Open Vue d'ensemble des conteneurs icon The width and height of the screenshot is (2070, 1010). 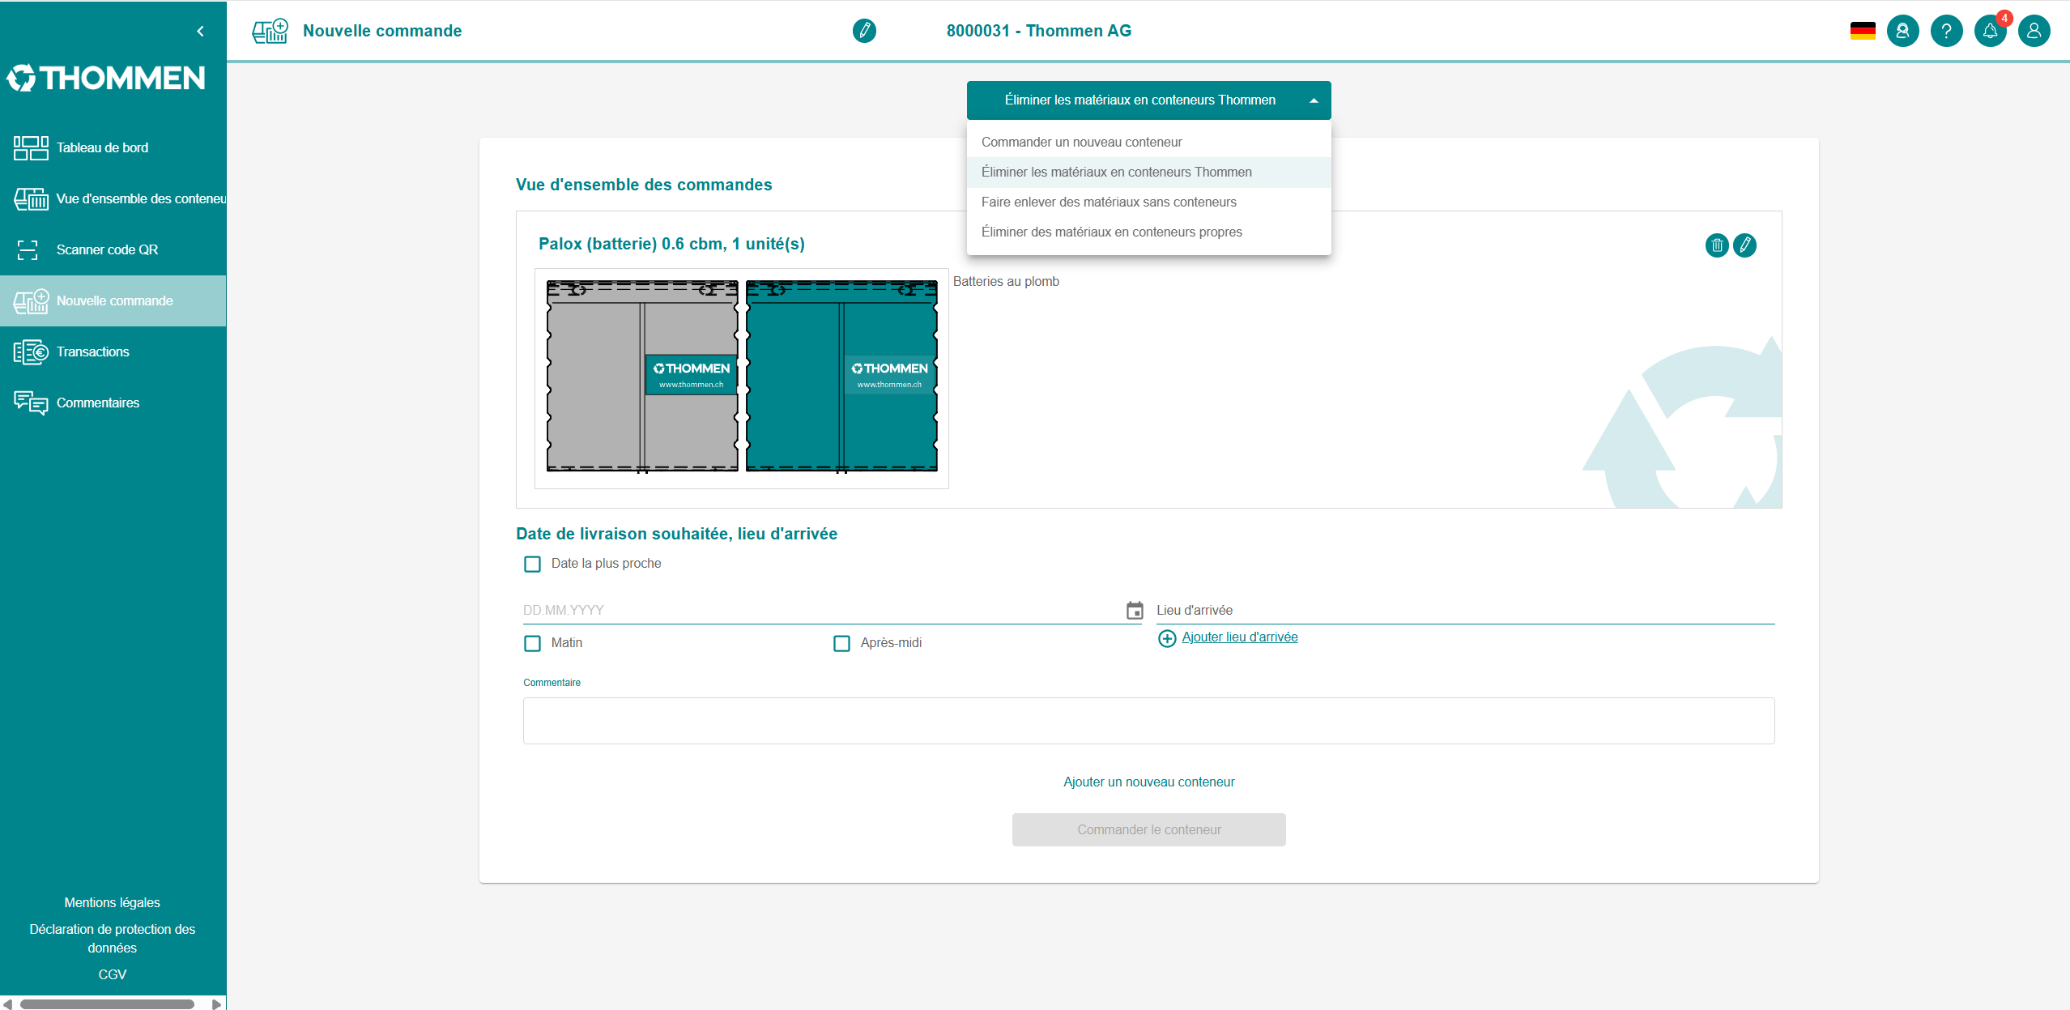[x=31, y=199]
